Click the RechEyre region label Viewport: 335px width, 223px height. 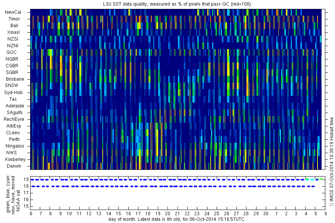coord(14,119)
